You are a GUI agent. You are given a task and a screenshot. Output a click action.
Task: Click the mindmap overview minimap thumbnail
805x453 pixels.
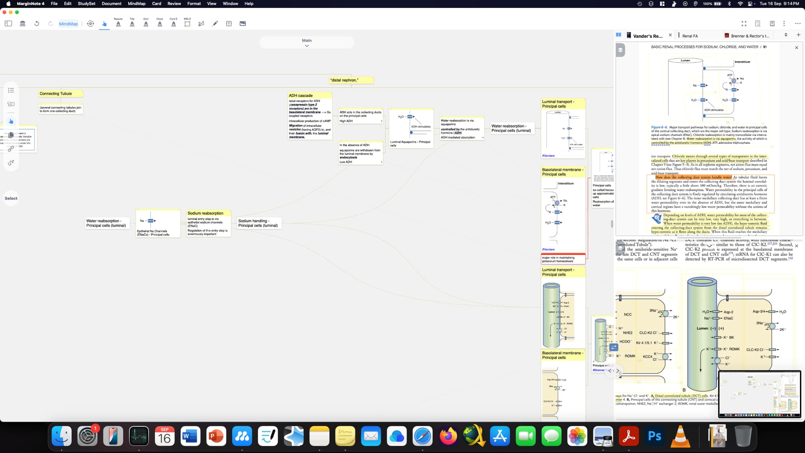759,394
